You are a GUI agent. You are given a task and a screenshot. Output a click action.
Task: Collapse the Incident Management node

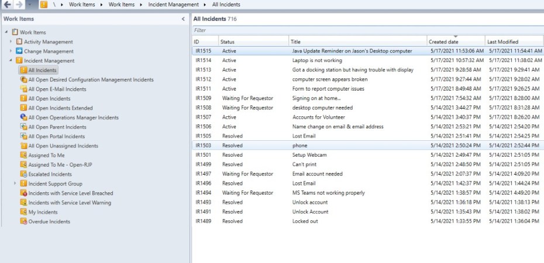11,60
